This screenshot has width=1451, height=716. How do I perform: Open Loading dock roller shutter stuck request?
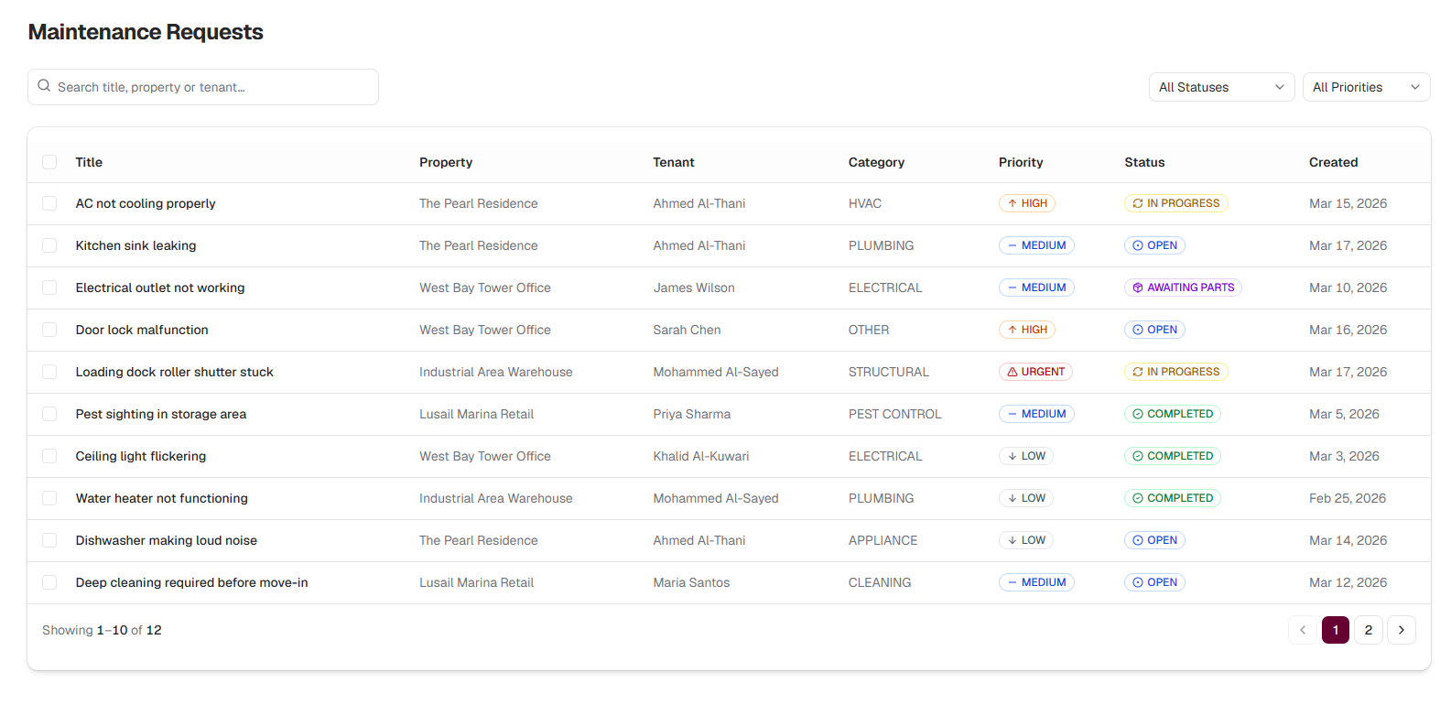pos(174,372)
